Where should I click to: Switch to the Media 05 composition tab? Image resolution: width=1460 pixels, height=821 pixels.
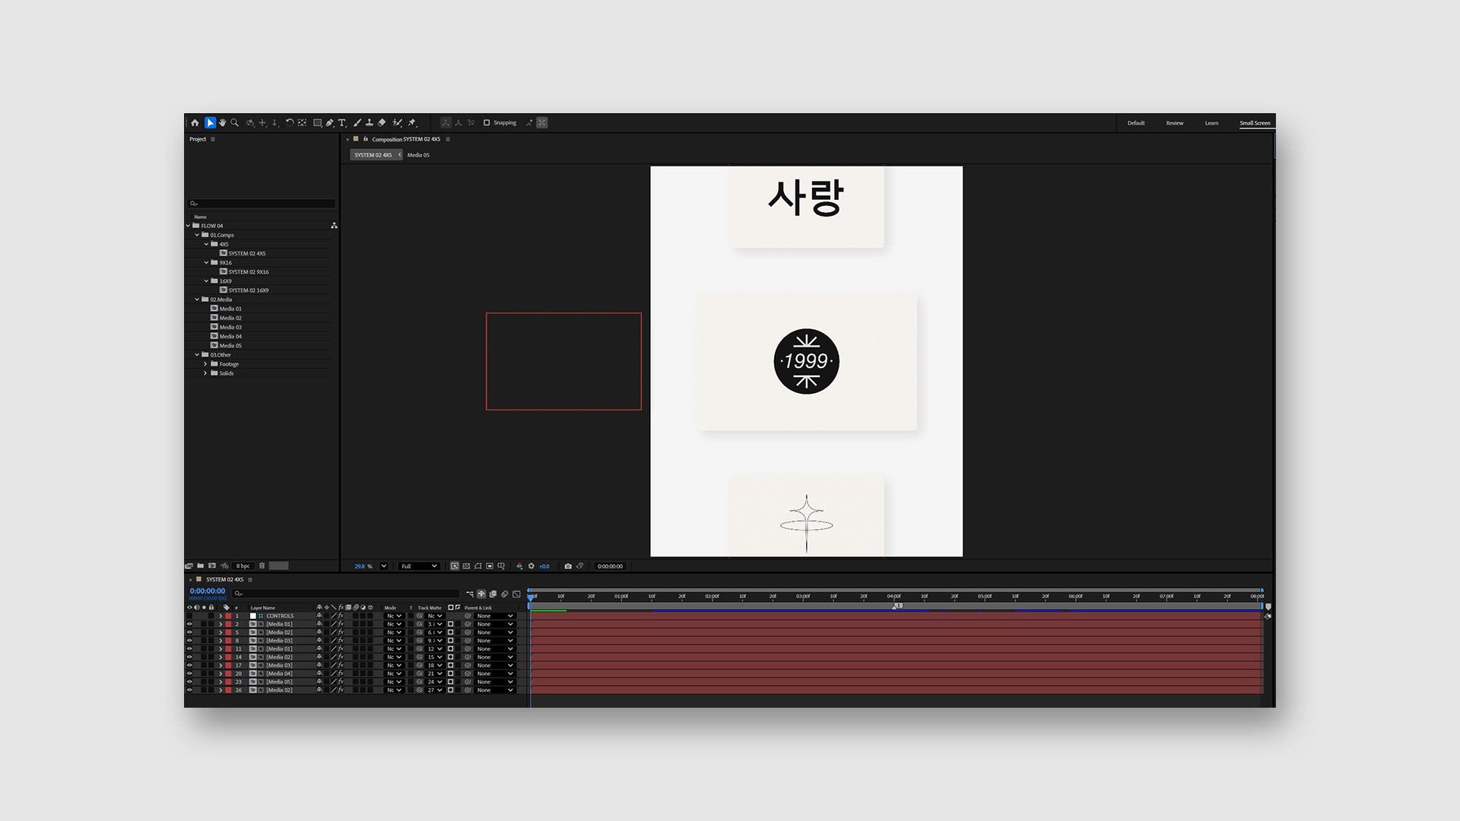tap(417, 155)
